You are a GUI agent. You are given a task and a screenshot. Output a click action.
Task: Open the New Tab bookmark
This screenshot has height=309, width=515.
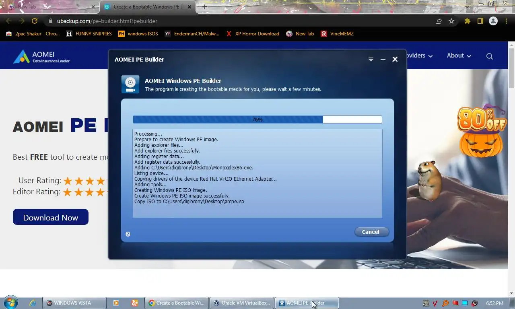(x=300, y=34)
